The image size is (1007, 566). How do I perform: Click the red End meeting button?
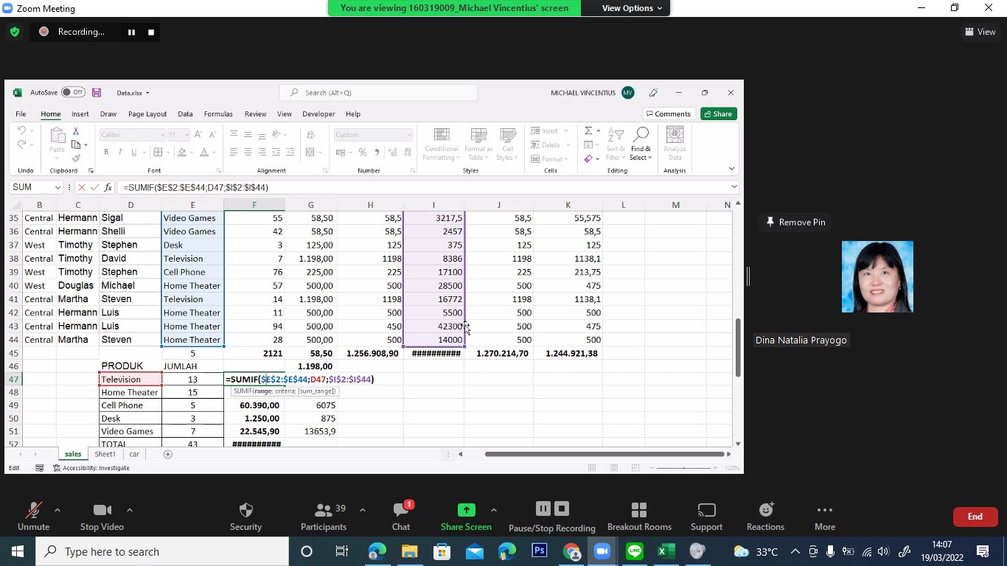(975, 517)
